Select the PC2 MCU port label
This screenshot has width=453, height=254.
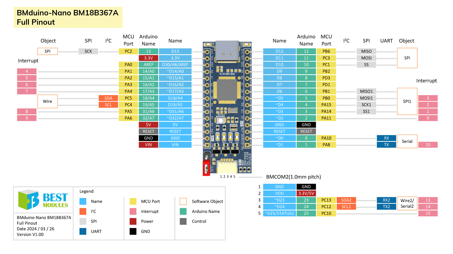click(128, 51)
